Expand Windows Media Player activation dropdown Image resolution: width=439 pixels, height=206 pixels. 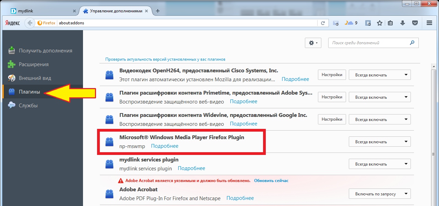pos(379,142)
